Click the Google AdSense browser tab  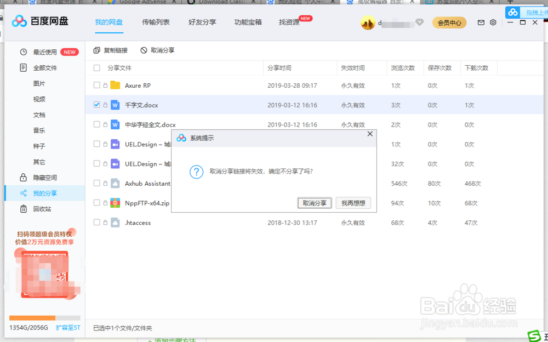tap(142, 2)
